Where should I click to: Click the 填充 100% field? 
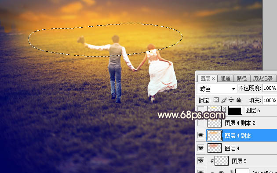pyautogui.click(x=270, y=100)
